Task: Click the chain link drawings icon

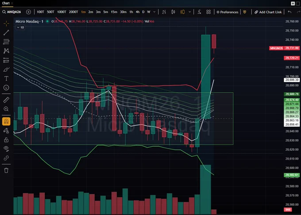Action: coord(6,158)
